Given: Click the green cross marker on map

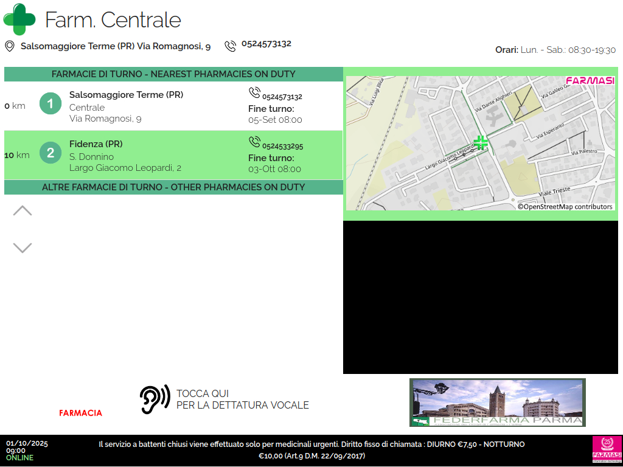Looking at the screenshot, I should coord(481,143).
